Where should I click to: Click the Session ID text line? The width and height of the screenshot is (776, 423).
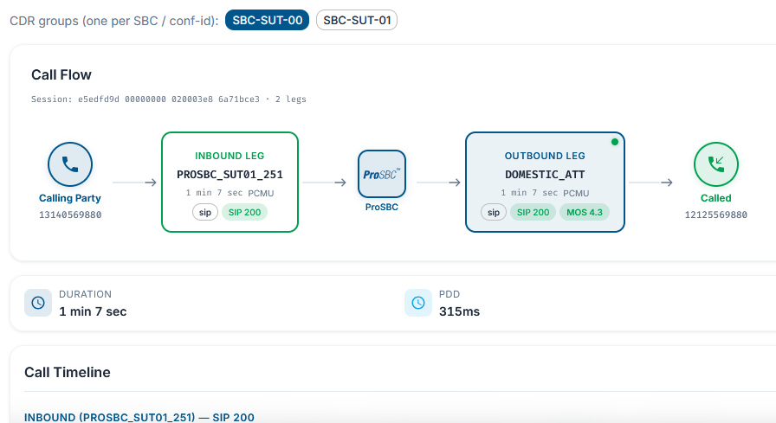[168, 99]
